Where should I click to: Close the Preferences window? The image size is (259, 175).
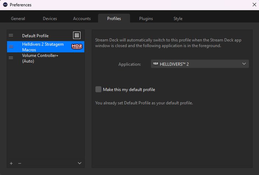pos(254,5)
